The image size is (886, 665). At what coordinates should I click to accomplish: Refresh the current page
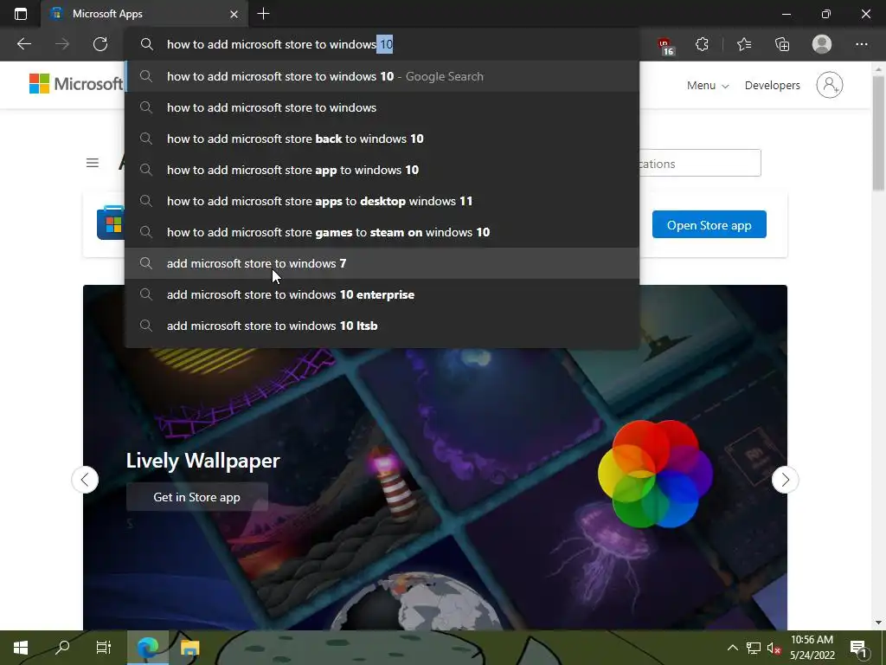100,44
